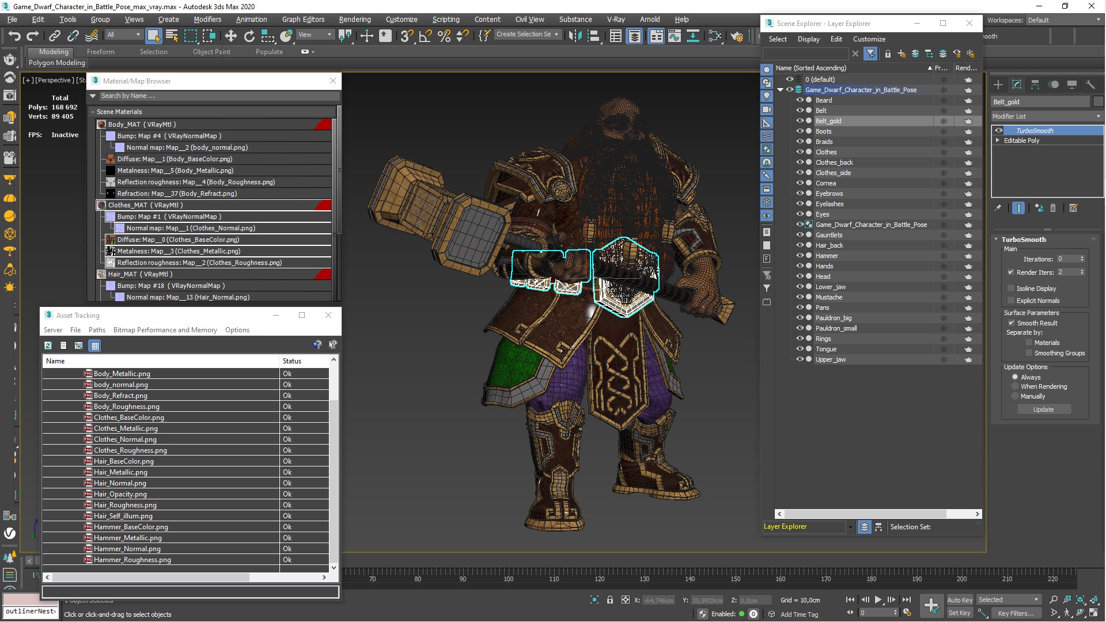Click Display Cameras filter in Scene Explorer sidebar
The width and height of the screenshot is (1106, 622).
click(x=767, y=109)
